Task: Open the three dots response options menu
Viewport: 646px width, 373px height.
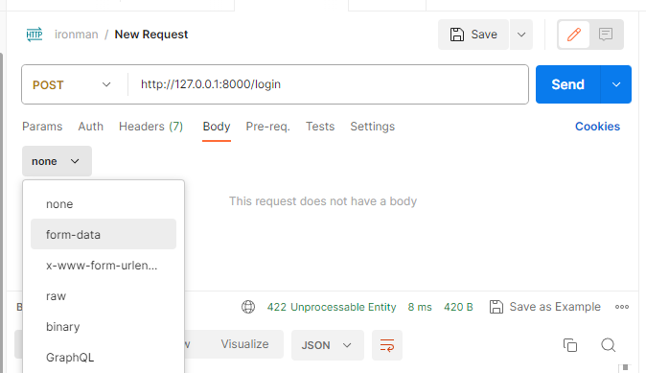Action: [622, 307]
